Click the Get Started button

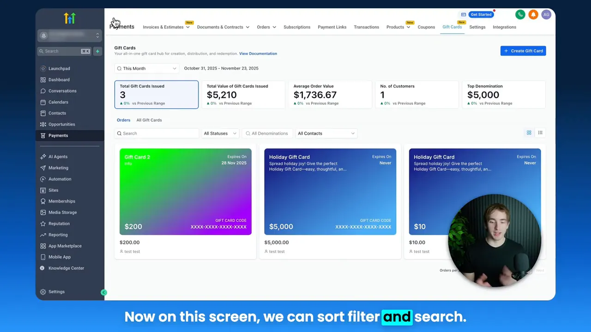(x=481, y=15)
